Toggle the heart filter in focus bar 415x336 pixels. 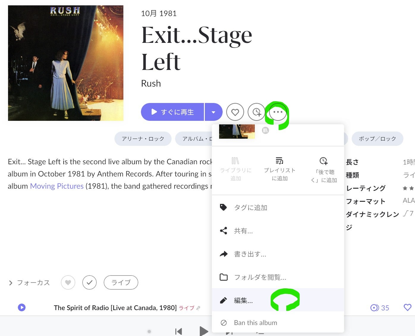coord(68,282)
